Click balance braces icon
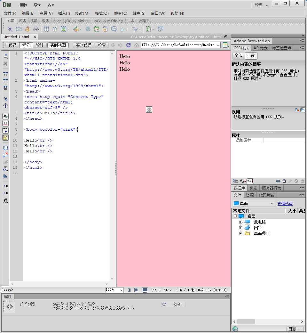This screenshot has height=333, width=307. [5, 106]
